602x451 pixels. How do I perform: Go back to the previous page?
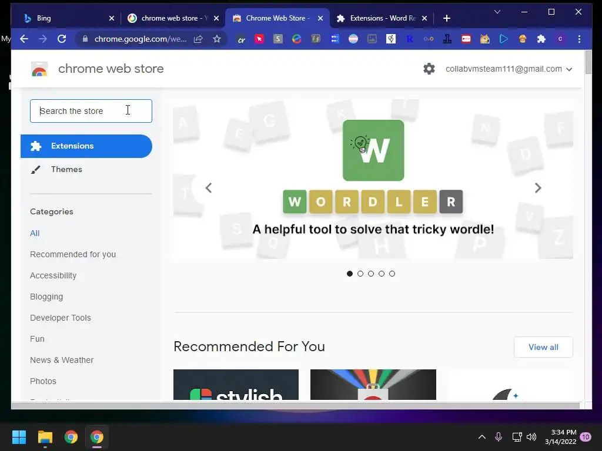24,39
